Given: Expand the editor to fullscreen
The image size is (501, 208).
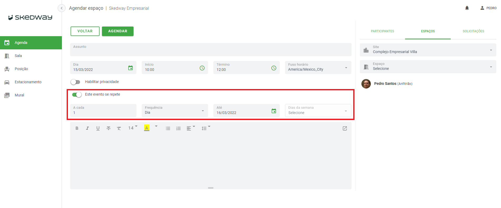Looking at the screenshot, I should pos(345,128).
